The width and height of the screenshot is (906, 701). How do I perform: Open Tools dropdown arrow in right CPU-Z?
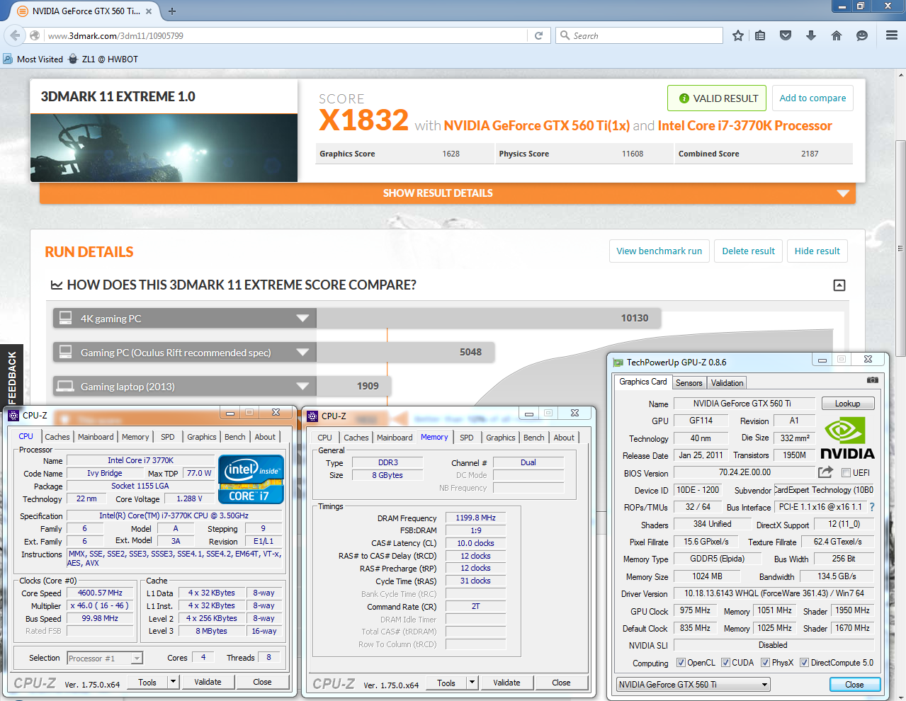[x=472, y=683]
